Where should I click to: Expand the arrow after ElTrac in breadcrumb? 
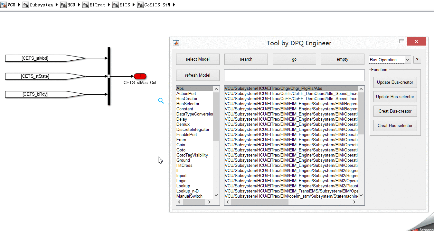(x=108, y=5)
